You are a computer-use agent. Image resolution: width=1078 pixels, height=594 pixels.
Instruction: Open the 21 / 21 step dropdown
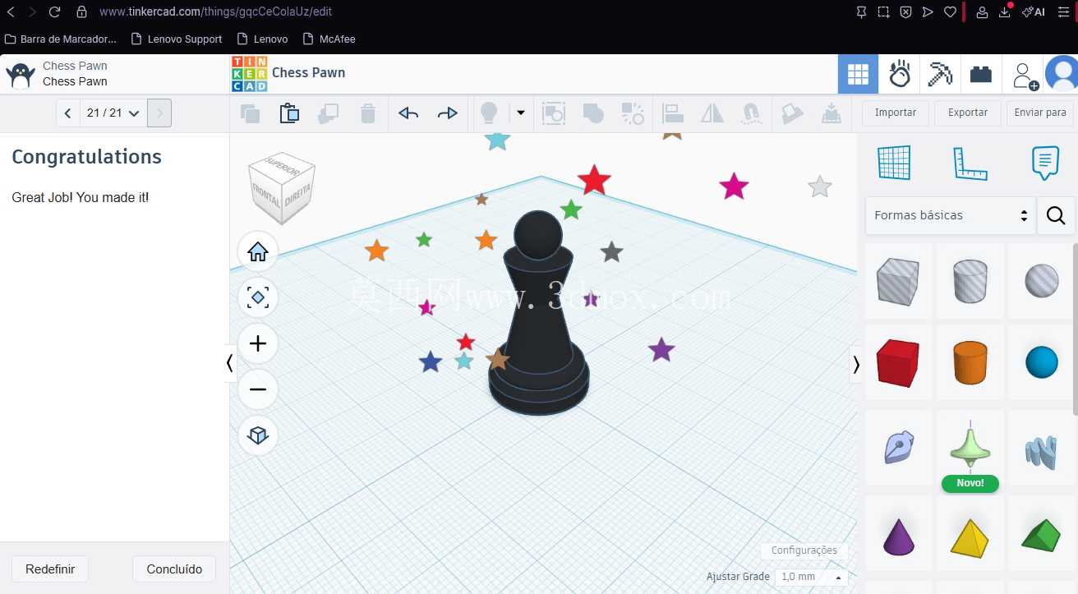click(113, 113)
